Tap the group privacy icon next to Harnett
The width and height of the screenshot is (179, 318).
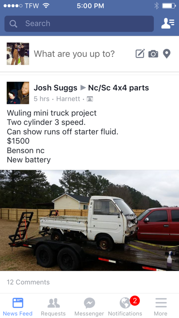(90, 99)
